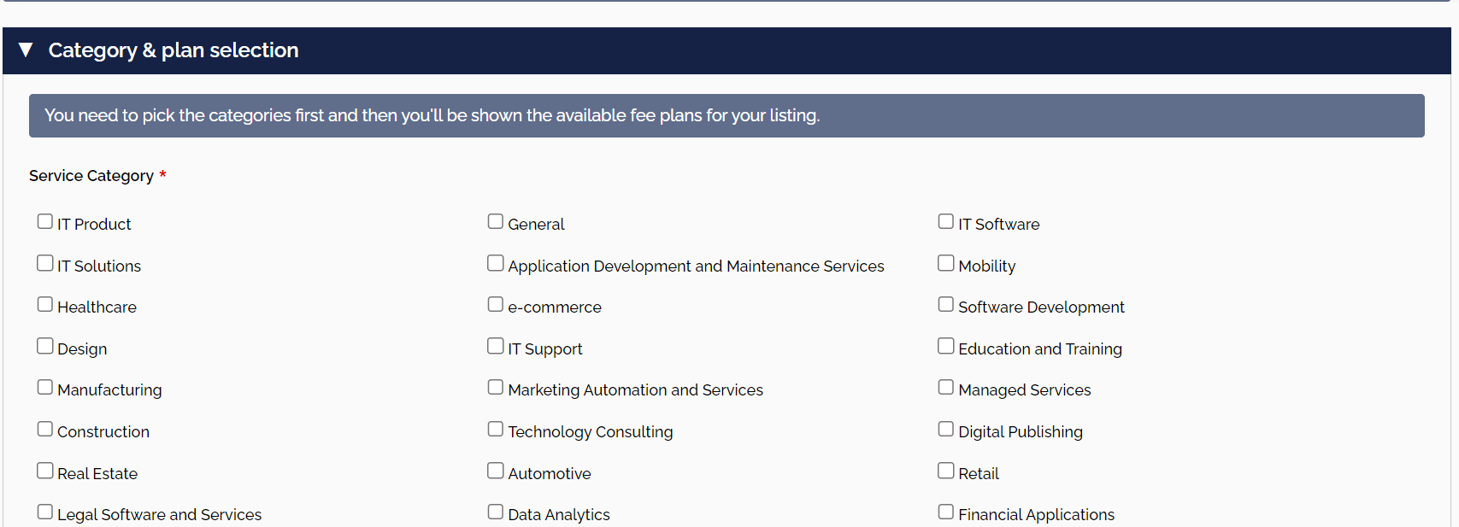Tick Marketing Automation and Services checkbox
This screenshot has height=527, width=1459.
[x=496, y=388]
